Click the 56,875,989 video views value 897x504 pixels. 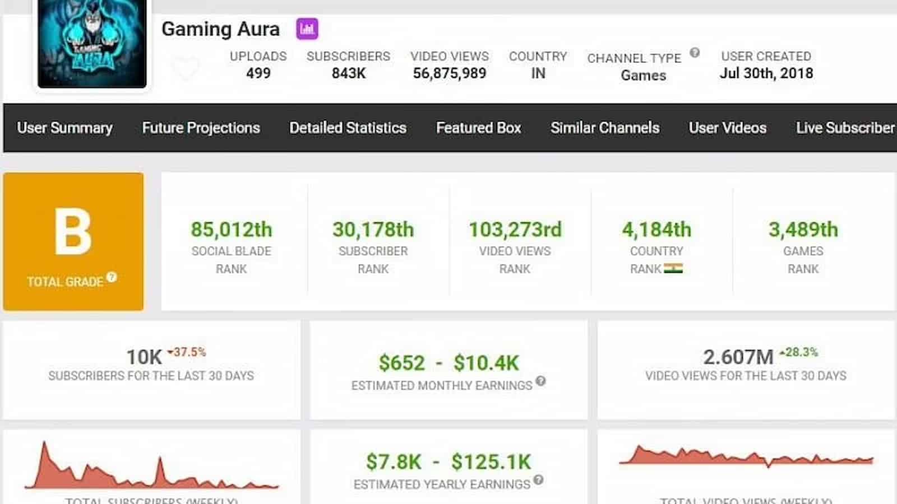pos(450,73)
